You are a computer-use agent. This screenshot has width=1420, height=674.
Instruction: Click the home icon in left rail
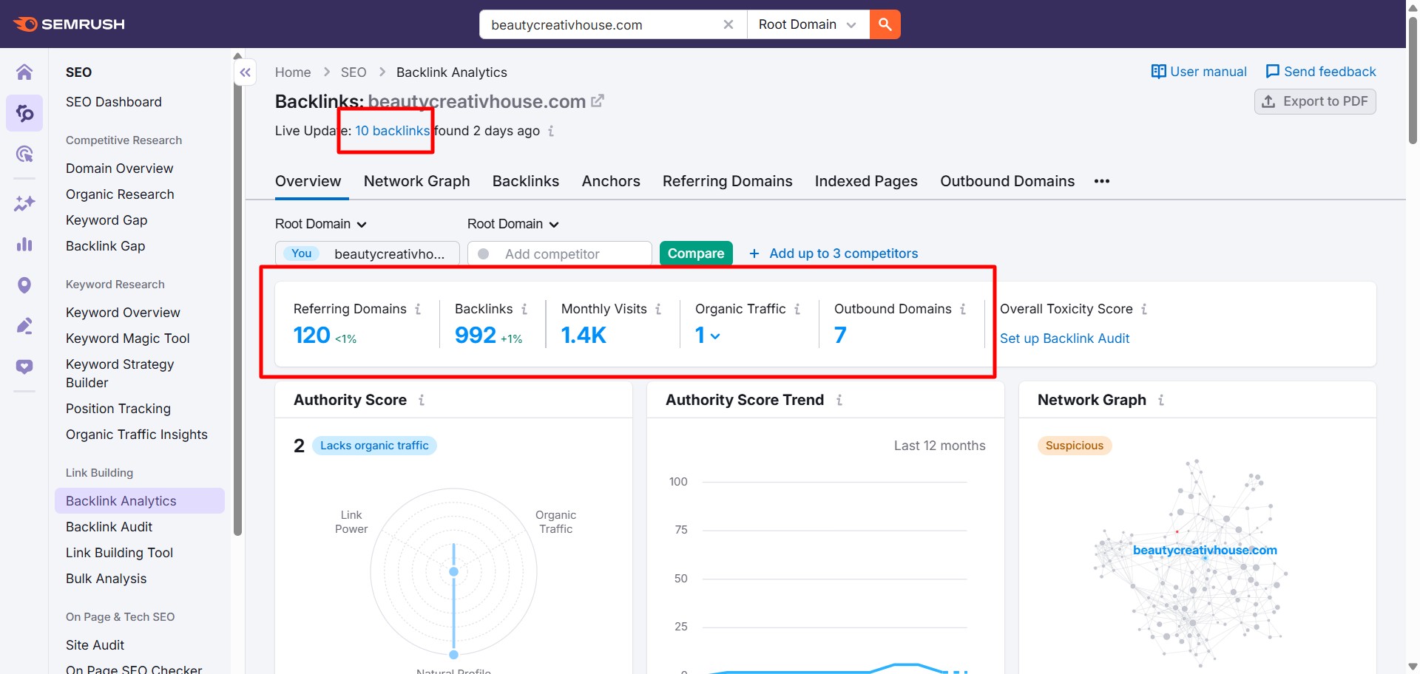pyautogui.click(x=24, y=72)
